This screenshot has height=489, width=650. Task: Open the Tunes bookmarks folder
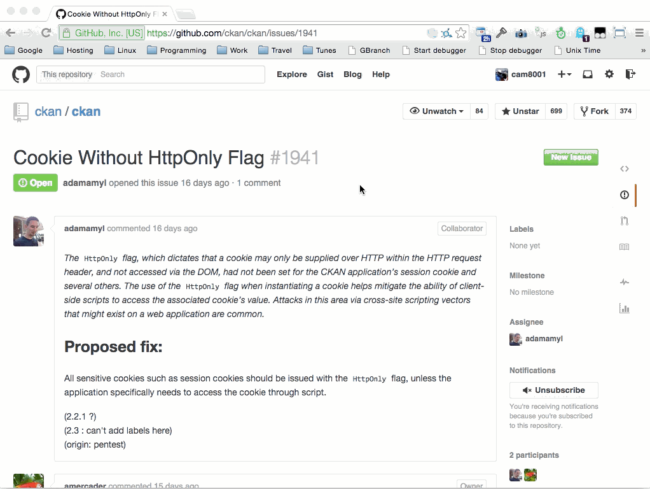tap(319, 50)
